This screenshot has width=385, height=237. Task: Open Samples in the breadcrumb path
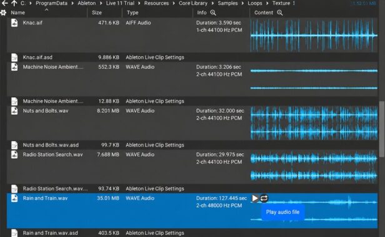(227, 3)
